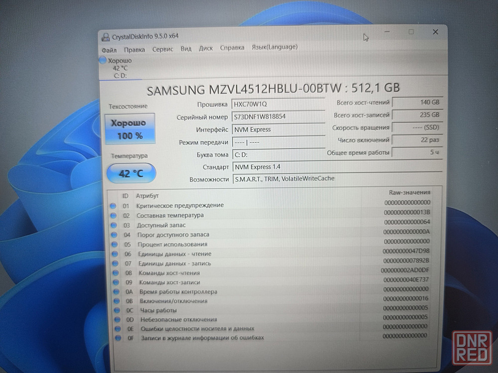Click the host writes value 235 GB
The image size is (498, 373).
[417, 115]
